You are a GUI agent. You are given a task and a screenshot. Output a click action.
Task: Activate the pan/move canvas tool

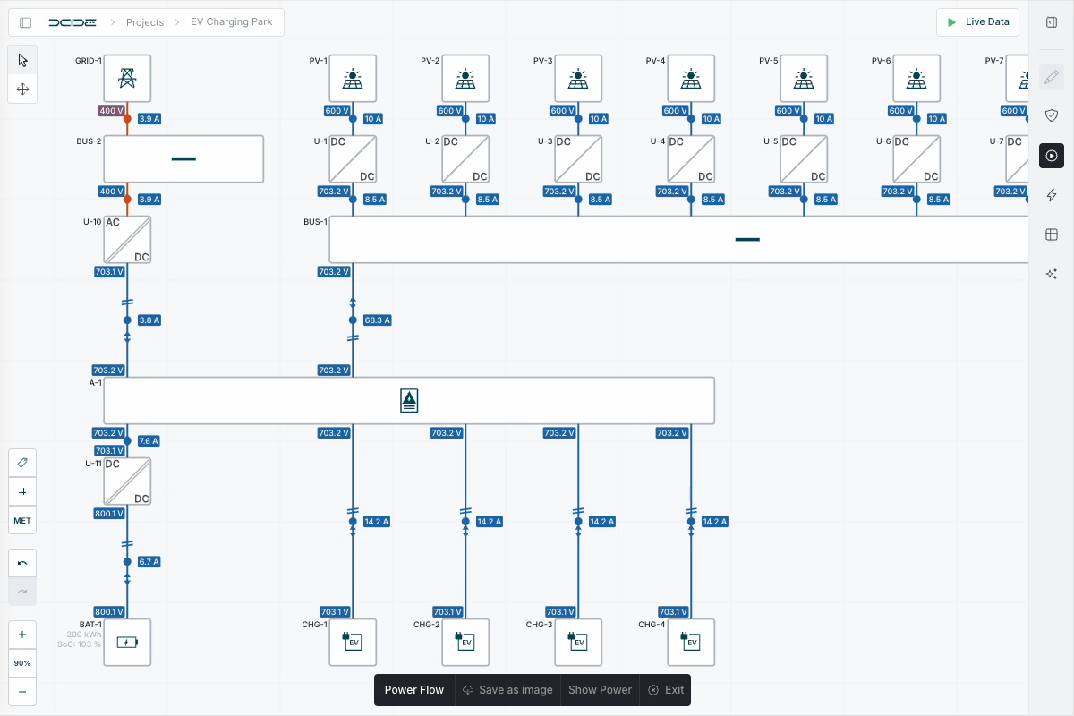(x=22, y=89)
